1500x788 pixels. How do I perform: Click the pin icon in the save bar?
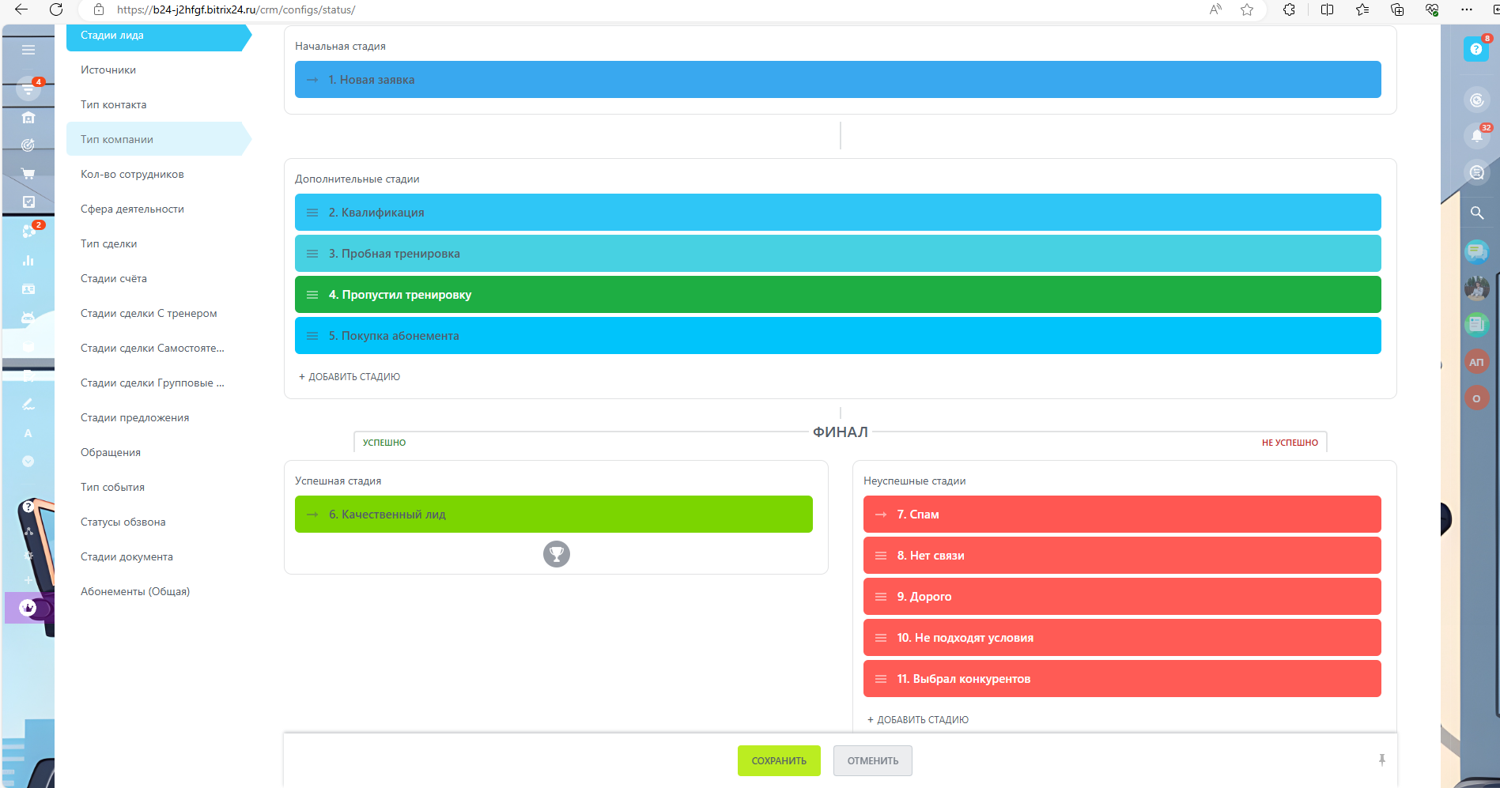point(1382,760)
